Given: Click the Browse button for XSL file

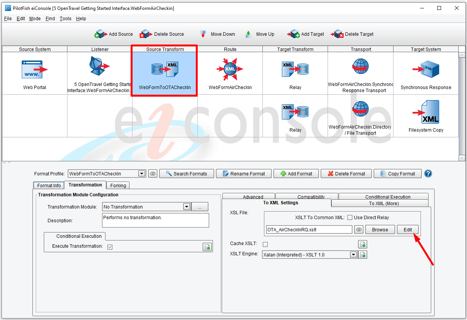Looking at the screenshot, I should click(380, 229).
